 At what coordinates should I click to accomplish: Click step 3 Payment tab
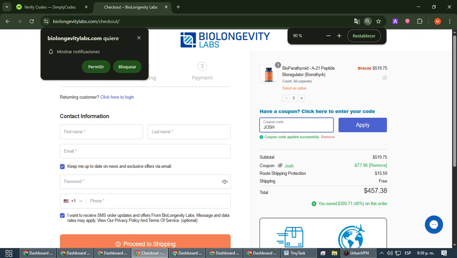coord(202,71)
